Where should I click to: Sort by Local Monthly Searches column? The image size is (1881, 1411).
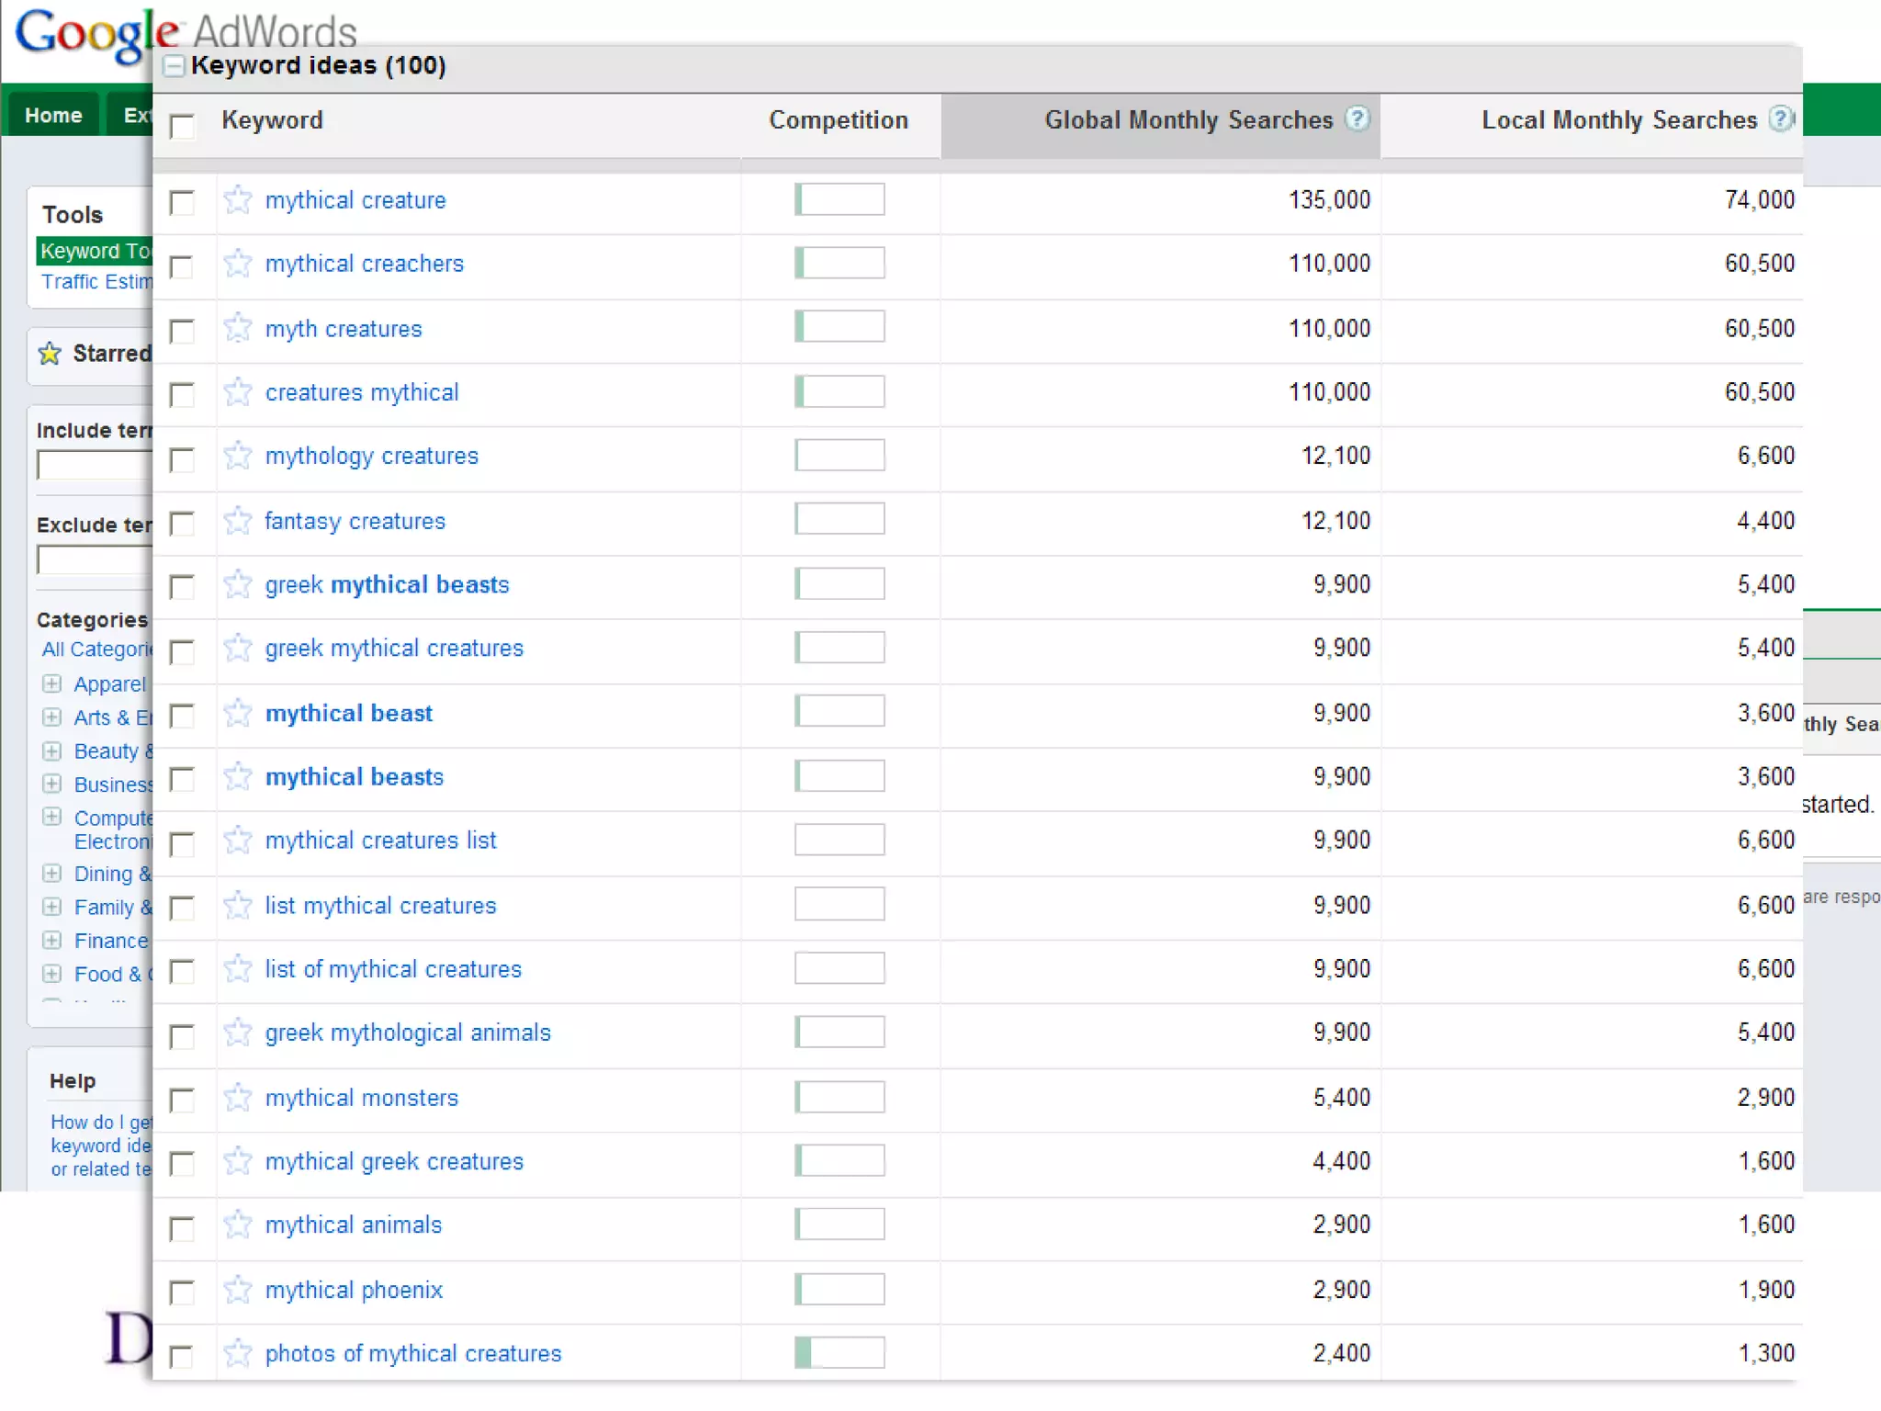1619,120
